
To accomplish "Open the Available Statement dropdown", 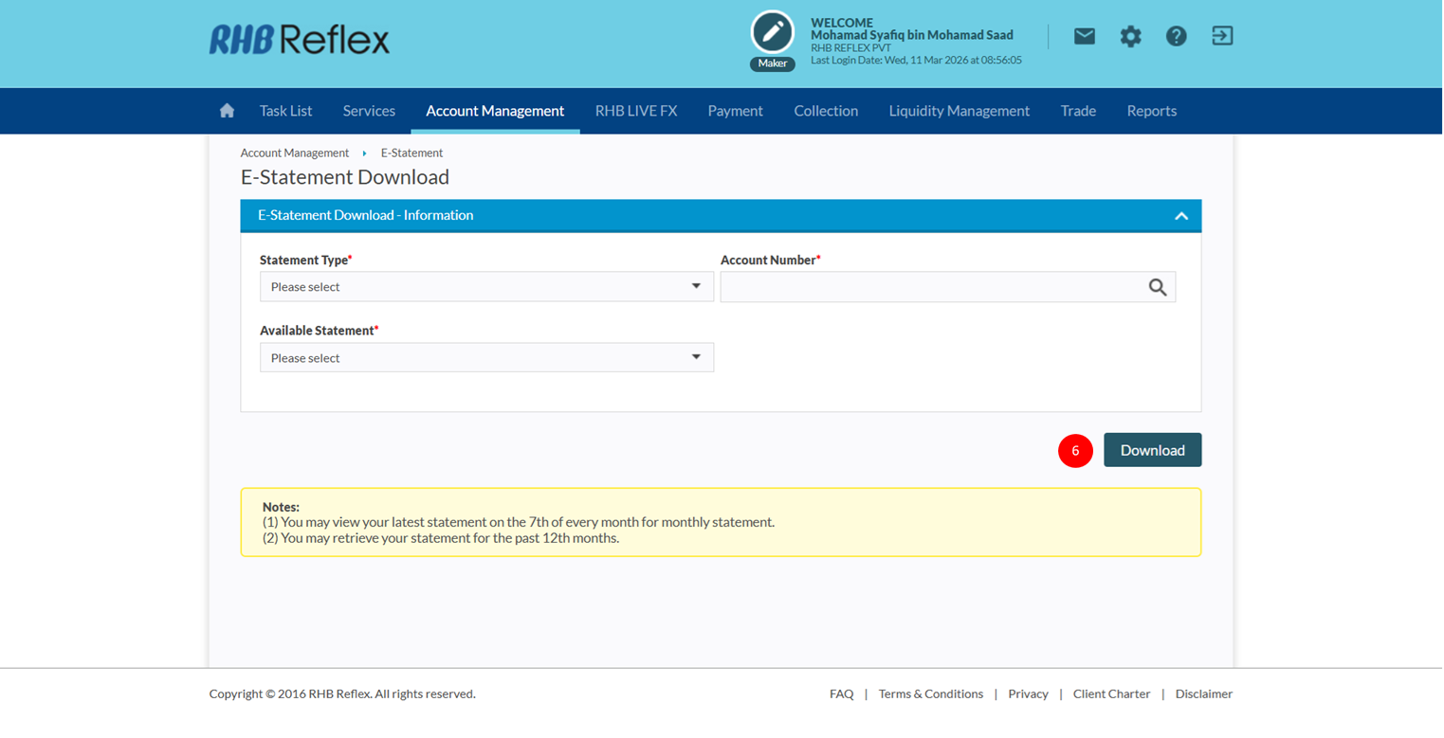I will (486, 358).
